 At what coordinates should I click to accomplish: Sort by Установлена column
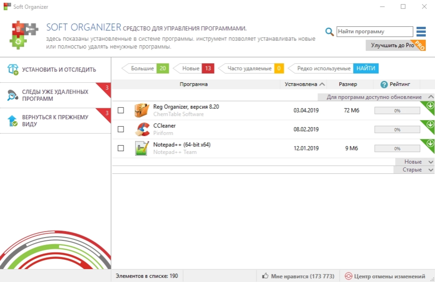pos(303,84)
